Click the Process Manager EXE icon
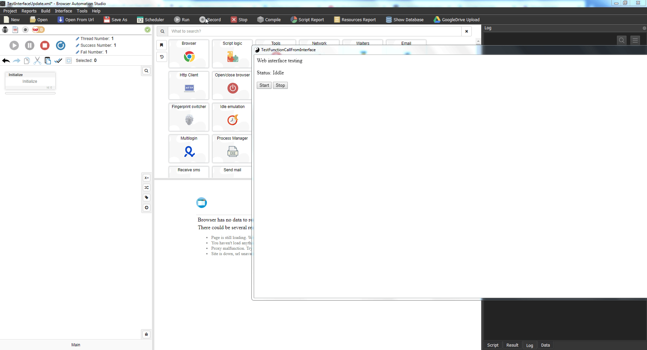The height and width of the screenshot is (350, 647). (x=232, y=151)
